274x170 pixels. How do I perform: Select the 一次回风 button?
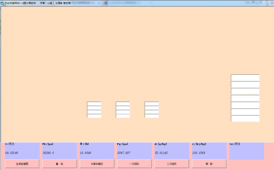pos(134,164)
